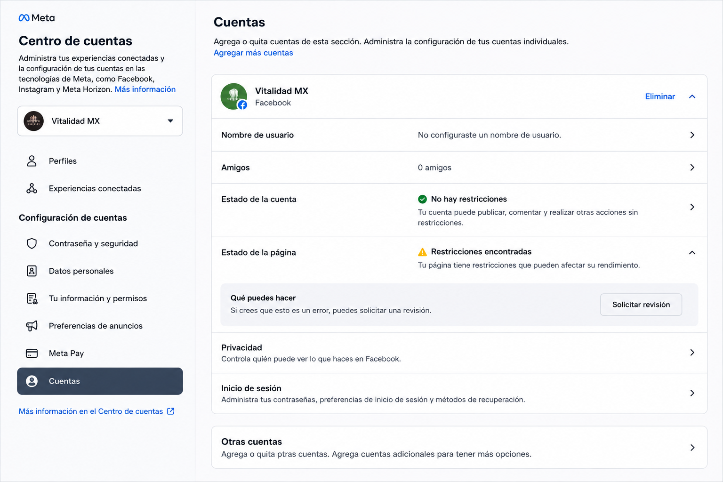
Task: Click the Inicio de sesión row title
Action: (251, 388)
